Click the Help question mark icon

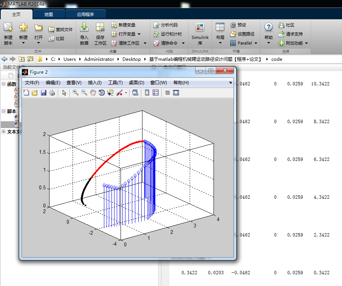268,27
